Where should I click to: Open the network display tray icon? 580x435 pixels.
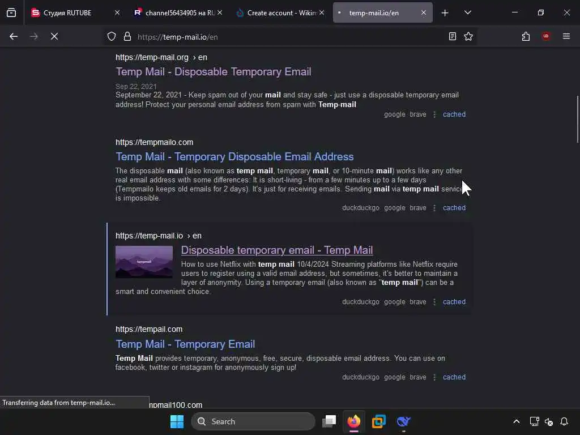tap(534, 421)
